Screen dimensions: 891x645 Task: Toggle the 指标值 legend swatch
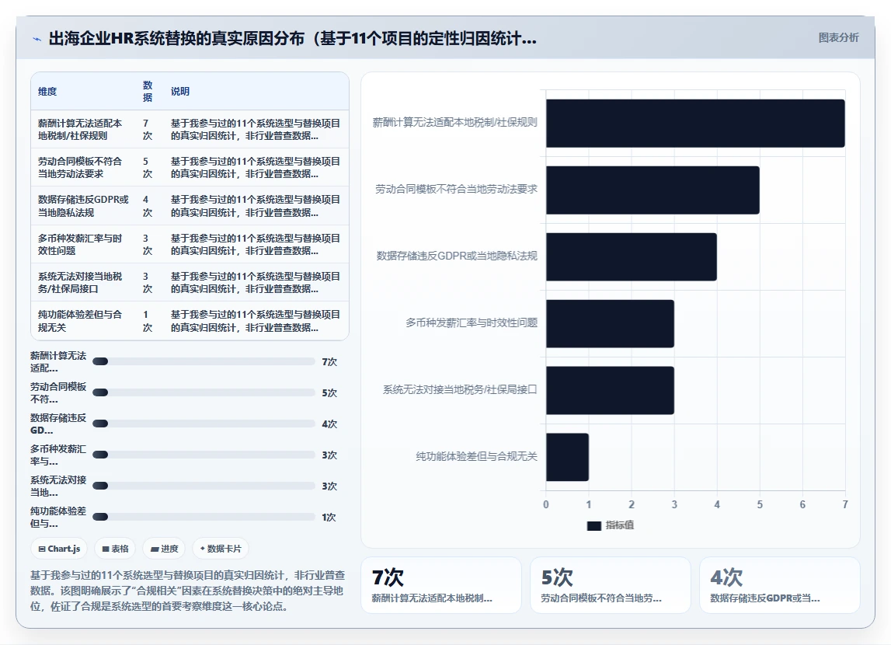pos(593,525)
